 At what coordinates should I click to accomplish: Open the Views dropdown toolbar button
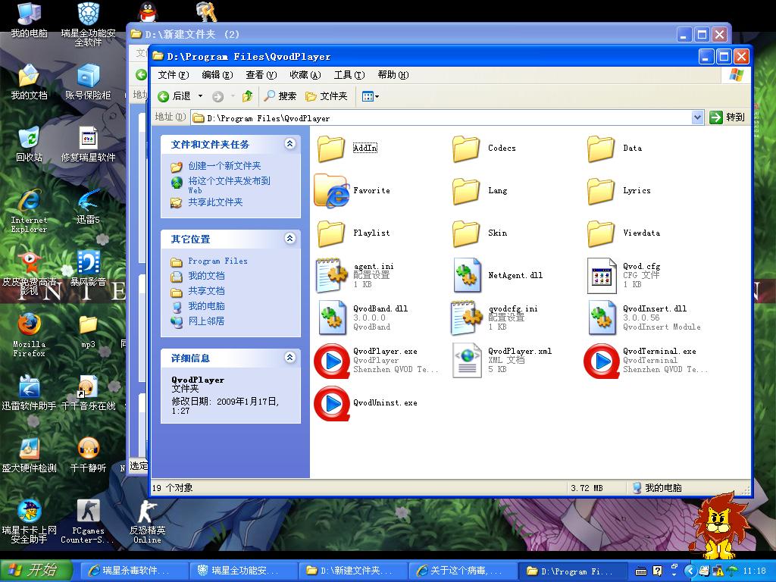click(x=370, y=96)
